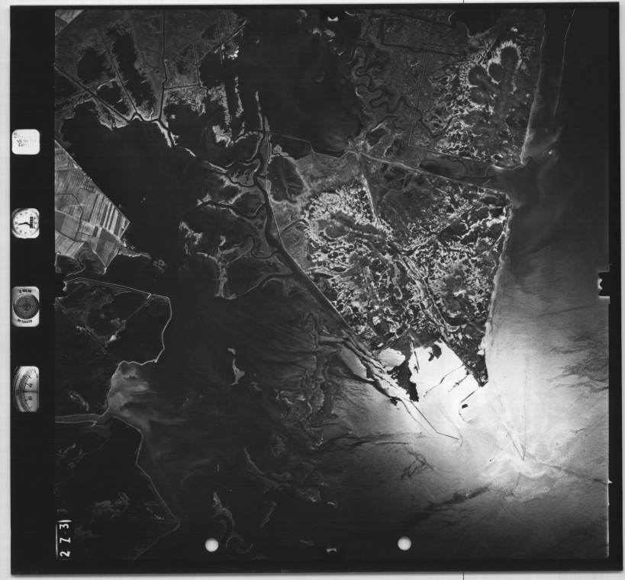Screen dimensions: 625x580
Task: Click the altimeter scale gauge
Action: pos(26,389)
